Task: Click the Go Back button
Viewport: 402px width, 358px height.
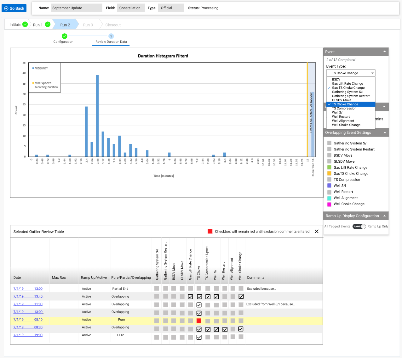Action: (x=14, y=8)
